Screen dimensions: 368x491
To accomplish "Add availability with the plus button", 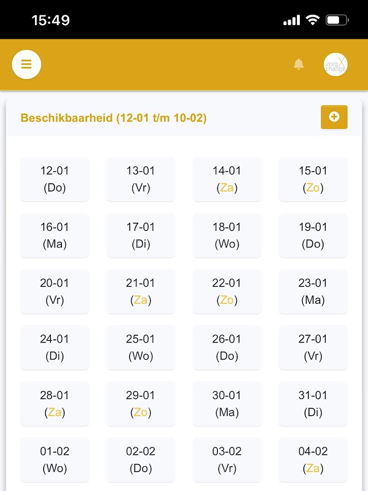I will (334, 117).
